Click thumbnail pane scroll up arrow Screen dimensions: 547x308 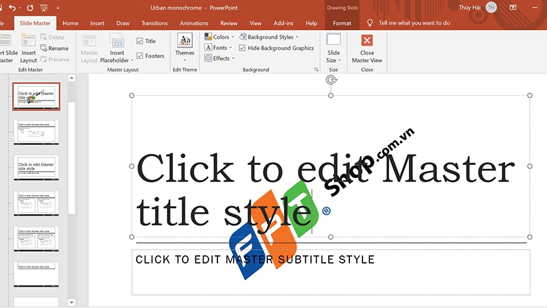pyautogui.click(x=72, y=78)
